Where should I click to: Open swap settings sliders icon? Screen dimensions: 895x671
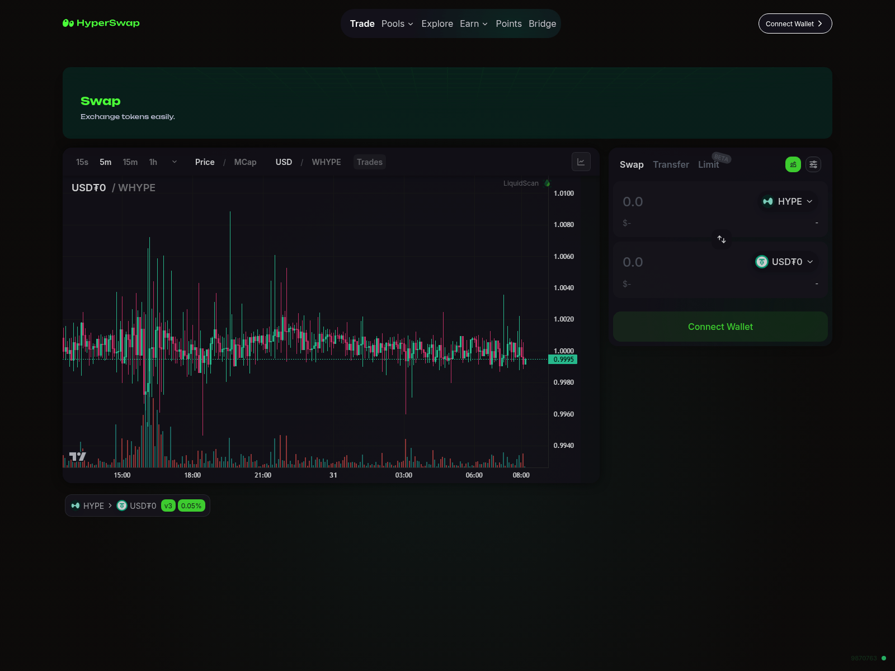coord(813,164)
